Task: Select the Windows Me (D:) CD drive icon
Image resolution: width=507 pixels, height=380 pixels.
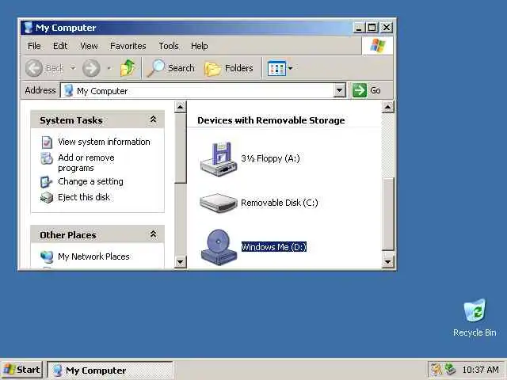Action: [x=219, y=247]
